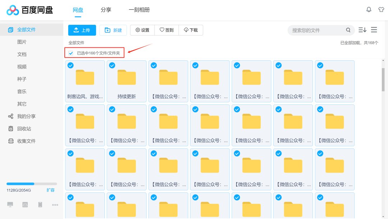This screenshot has width=388, height=219.
Task: Click the recycle bin trash icon
Action: (x=11, y=129)
